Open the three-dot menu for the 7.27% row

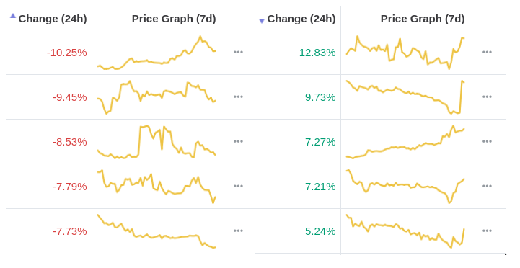point(487,141)
